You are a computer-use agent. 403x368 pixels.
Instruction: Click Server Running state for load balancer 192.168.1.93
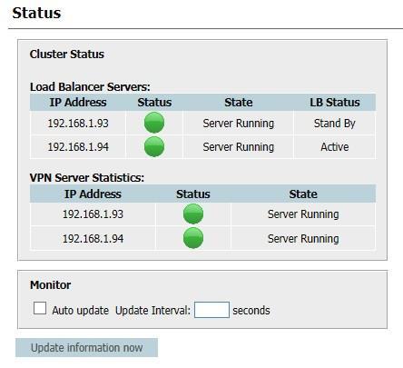click(x=239, y=124)
